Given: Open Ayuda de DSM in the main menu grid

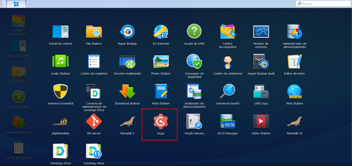Looking at the screenshot, I should (x=194, y=31).
